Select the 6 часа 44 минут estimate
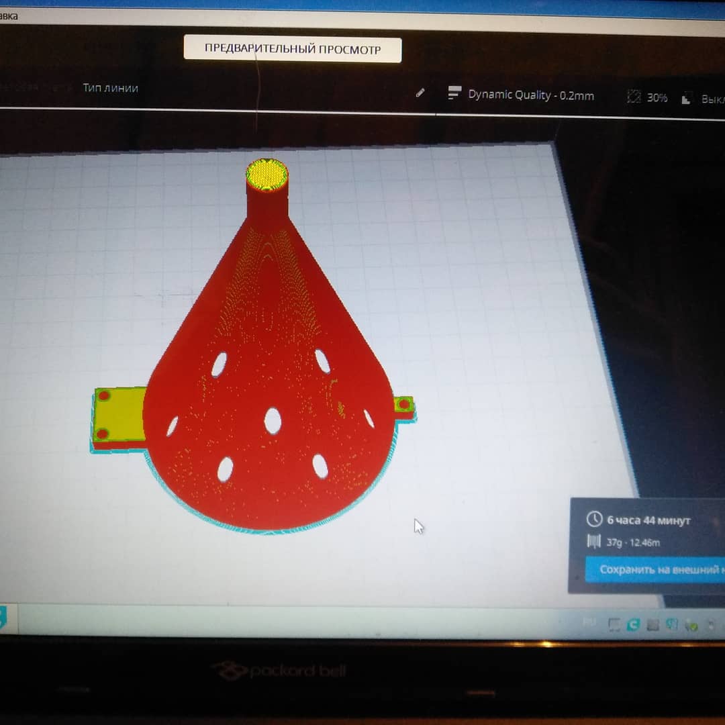Image resolution: width=725 pixels, height=725 pixels. [648, 521]
